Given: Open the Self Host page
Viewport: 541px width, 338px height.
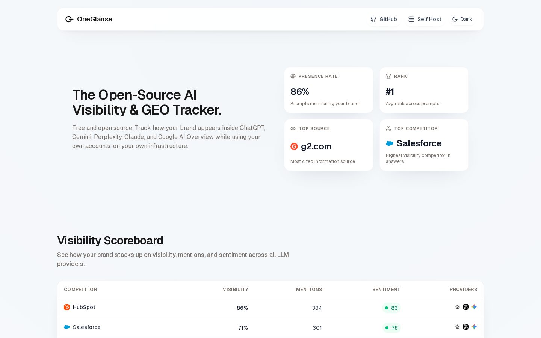Looking at the screenshot, I should (x=425, y=19).
